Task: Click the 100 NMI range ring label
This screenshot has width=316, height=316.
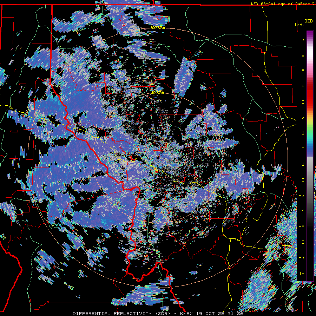Action: pyautogui.click(x=158, y=28)
